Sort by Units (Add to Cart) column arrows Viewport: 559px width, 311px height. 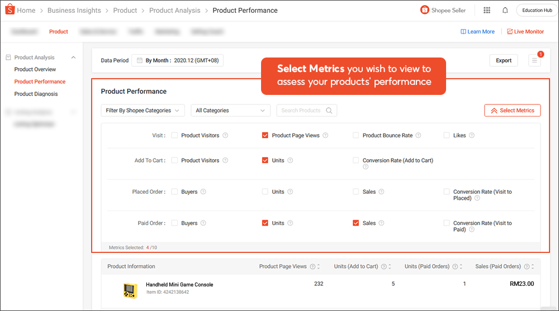(390, 266)
